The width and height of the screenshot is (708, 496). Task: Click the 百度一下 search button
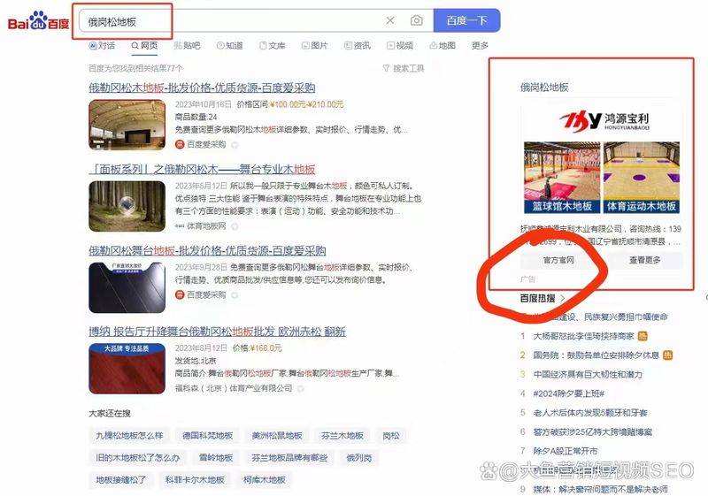[x=466, y=20]
